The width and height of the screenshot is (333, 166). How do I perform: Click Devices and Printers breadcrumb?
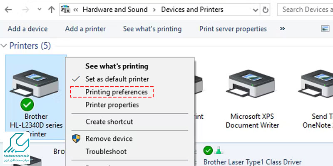coord(192,10)
